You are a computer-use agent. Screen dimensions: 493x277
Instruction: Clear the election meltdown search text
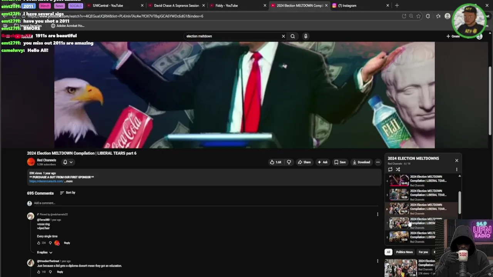pos(283,36)
